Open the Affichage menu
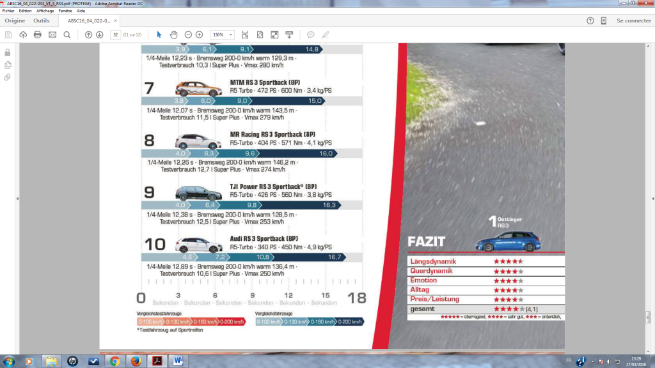 point(45,11)
